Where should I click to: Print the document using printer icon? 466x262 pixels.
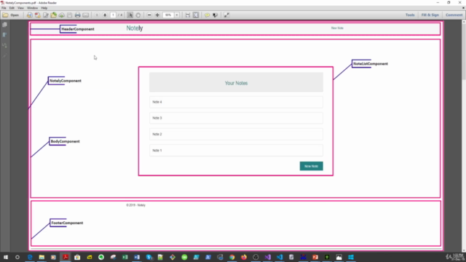pyautogui.click(x=78, y=15)
